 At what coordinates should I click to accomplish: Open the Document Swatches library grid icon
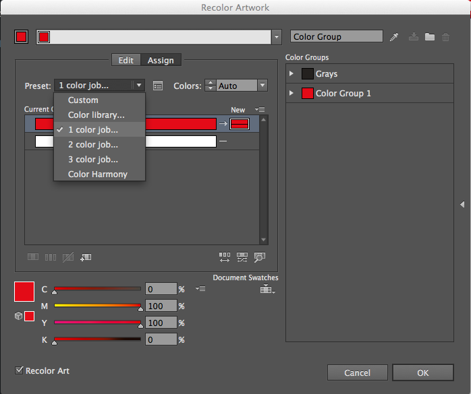(x=267, y=289)
